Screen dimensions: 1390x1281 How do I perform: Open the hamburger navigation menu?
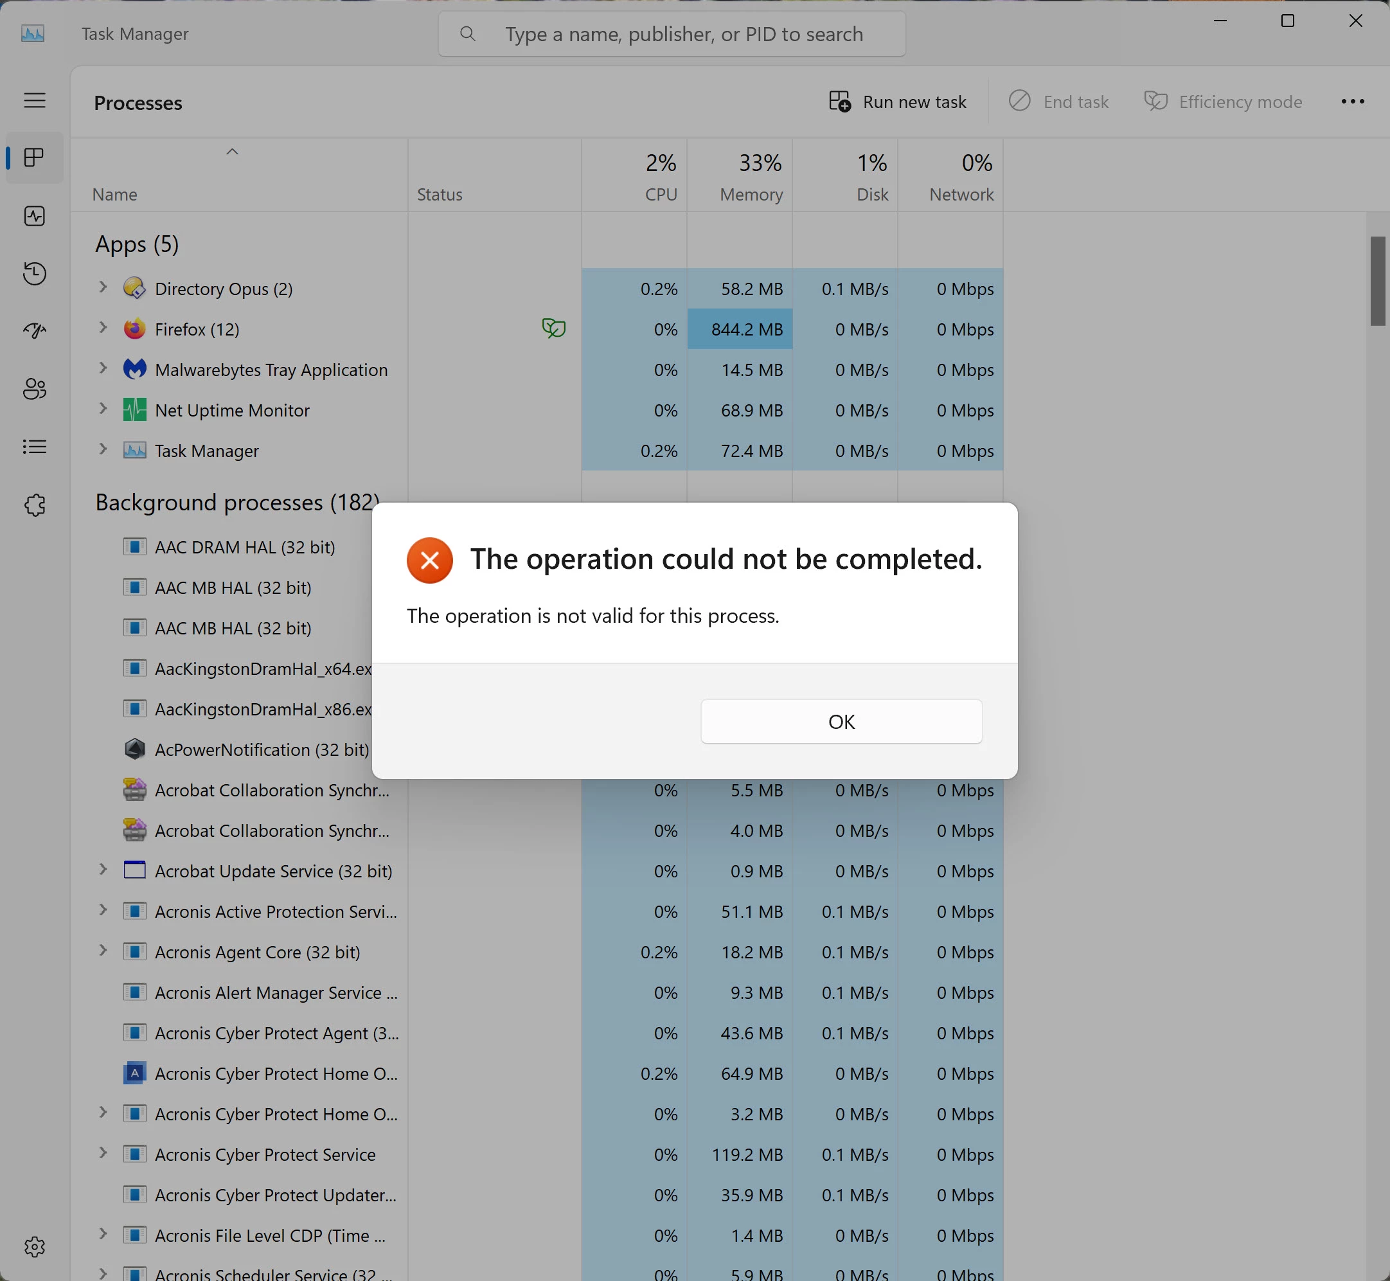coord(35,100)
